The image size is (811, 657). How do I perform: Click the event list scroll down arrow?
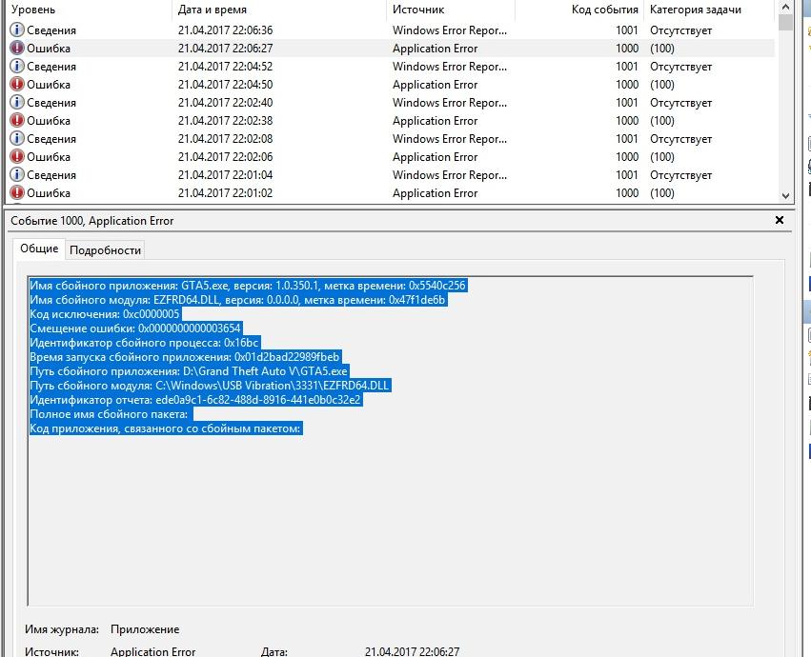pos(785,196)
